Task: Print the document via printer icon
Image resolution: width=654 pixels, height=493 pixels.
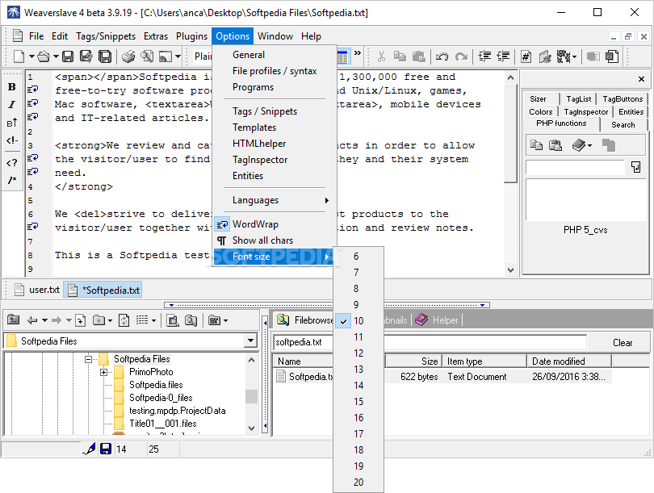Action: point(128,56)
